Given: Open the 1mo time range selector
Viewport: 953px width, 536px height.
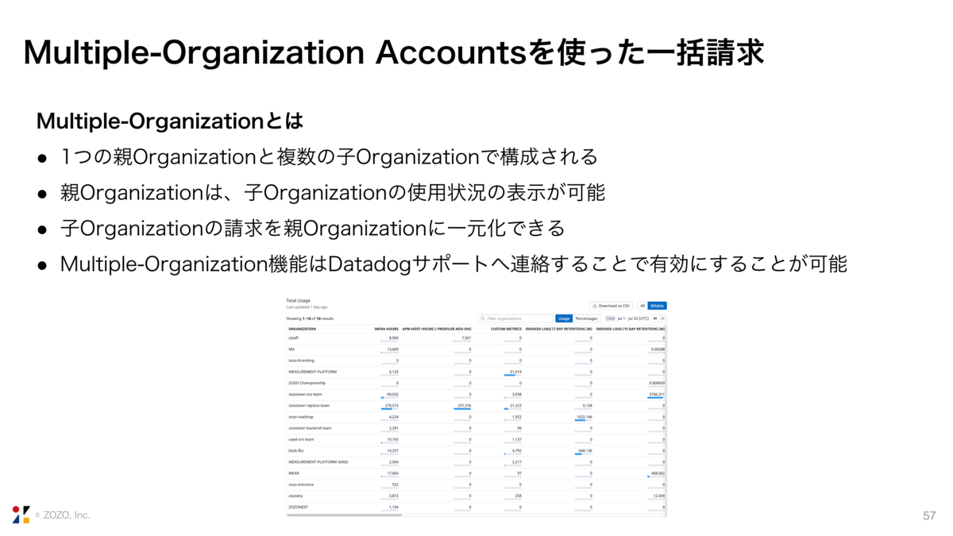Looking at the screenshot, I should pos(610,318).
